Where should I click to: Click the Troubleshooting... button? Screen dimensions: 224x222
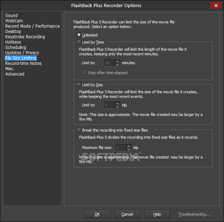pos(194,214)
